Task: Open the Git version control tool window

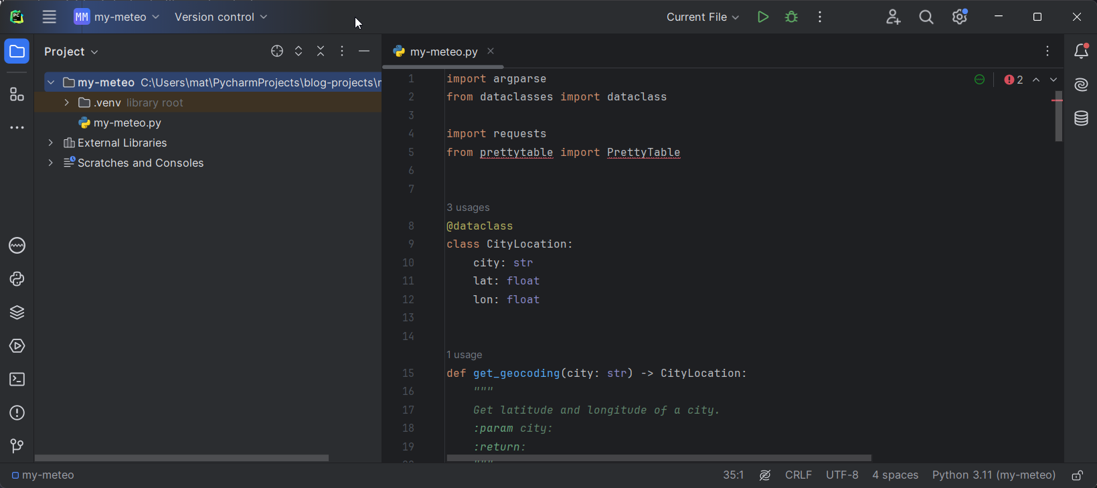Action: (17, 446)
